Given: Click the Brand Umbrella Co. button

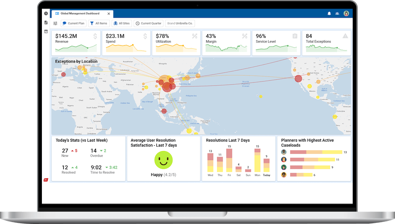Looking at the screenshot, I should (x=180, y=23).
